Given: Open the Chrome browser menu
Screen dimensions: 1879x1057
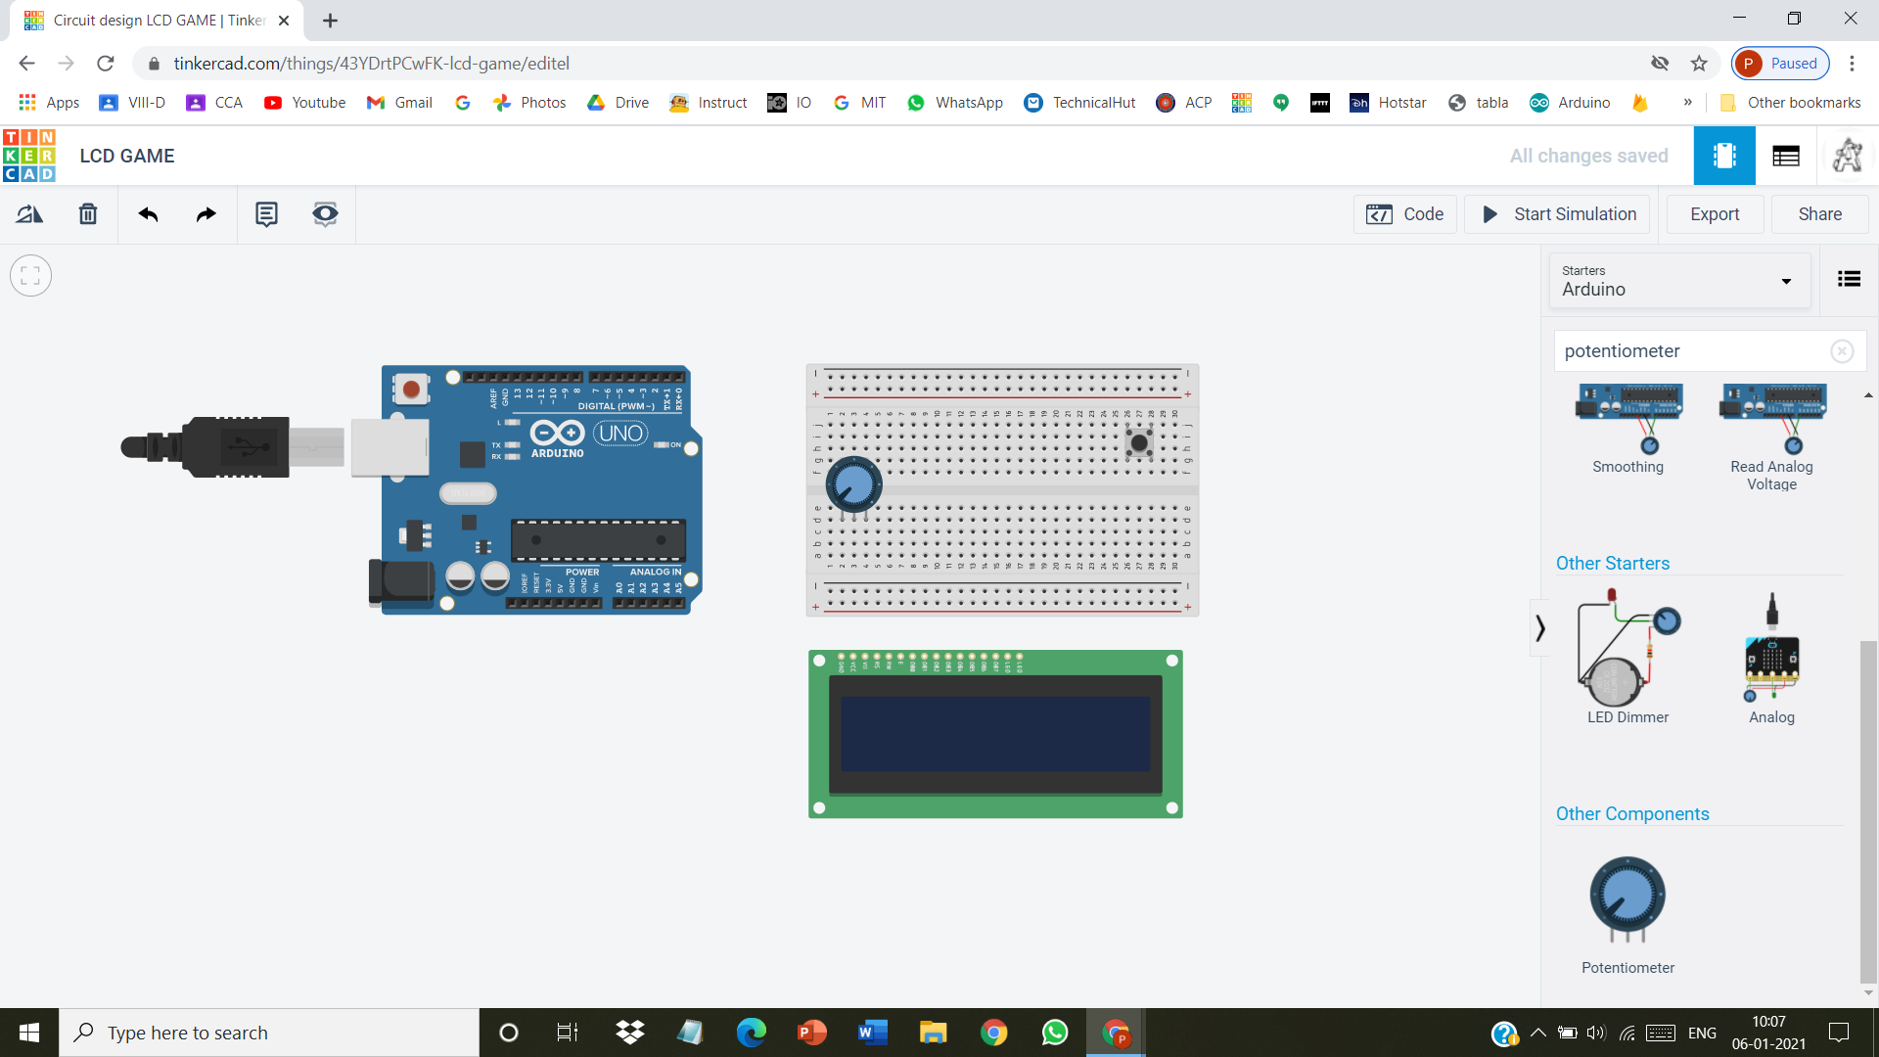Looking at the screenshot, I should (x=1853, y=63).
